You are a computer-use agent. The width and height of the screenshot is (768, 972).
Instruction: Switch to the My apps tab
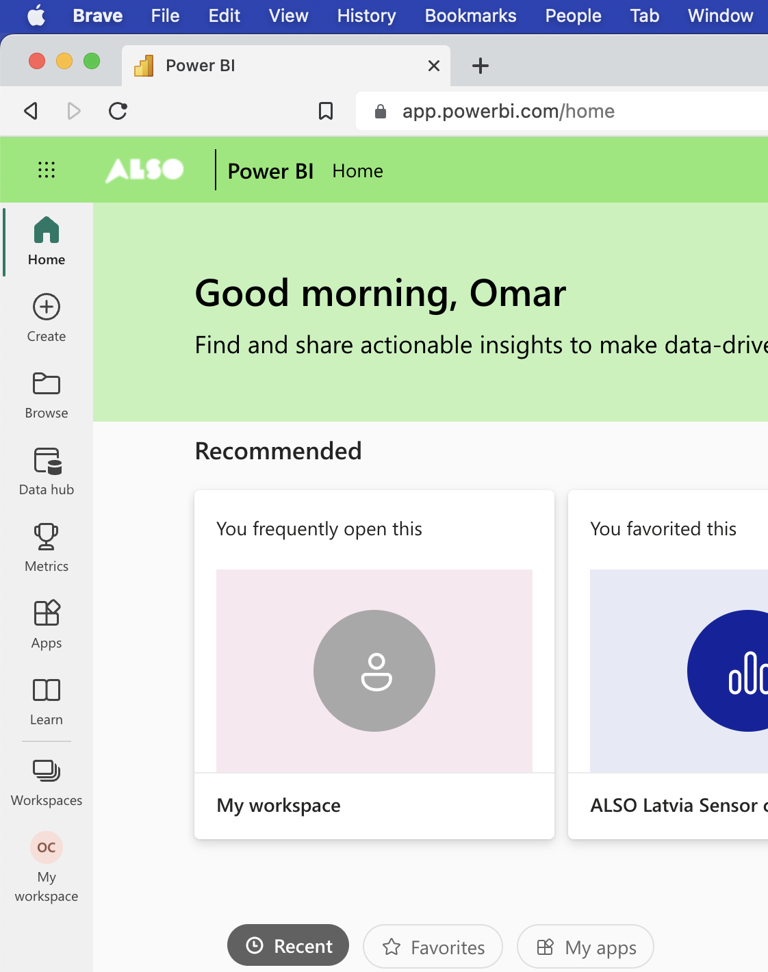(585, 947)
